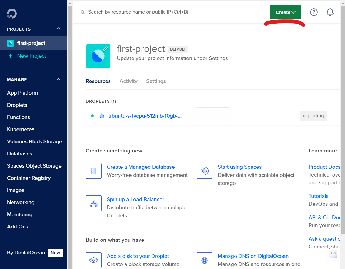345x269 pixels.
Task: Switch to the Settings tab
Action: tap(156, 81)
